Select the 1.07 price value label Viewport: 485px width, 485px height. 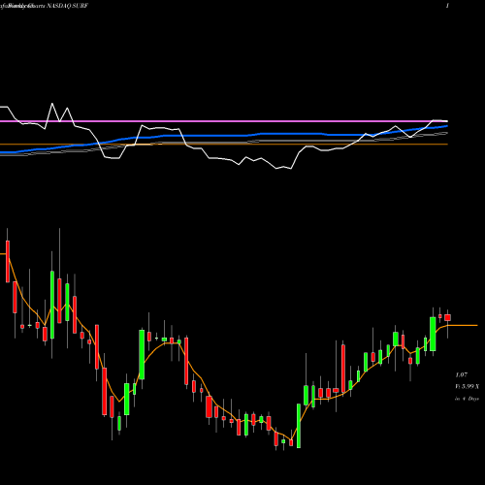pos(462,374)
